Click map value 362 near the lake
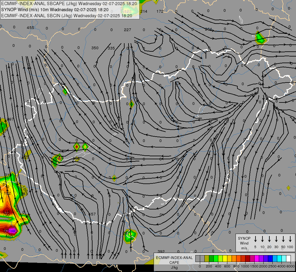The width and height of the screenshot is (296, 272). tap(76, 159)
